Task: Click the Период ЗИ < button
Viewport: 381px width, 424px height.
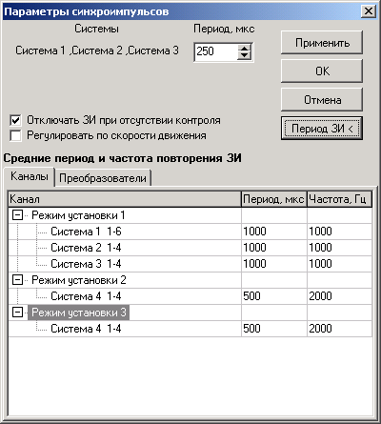Action: [322, 129]
